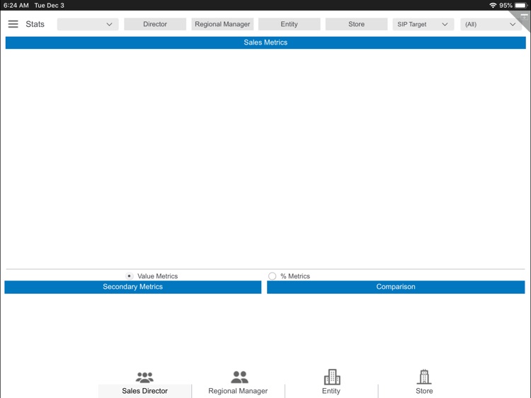Tap the Tue Dec 3 date
The width and height of the screenshot is (531, 398).
click(x=49, y=5)
